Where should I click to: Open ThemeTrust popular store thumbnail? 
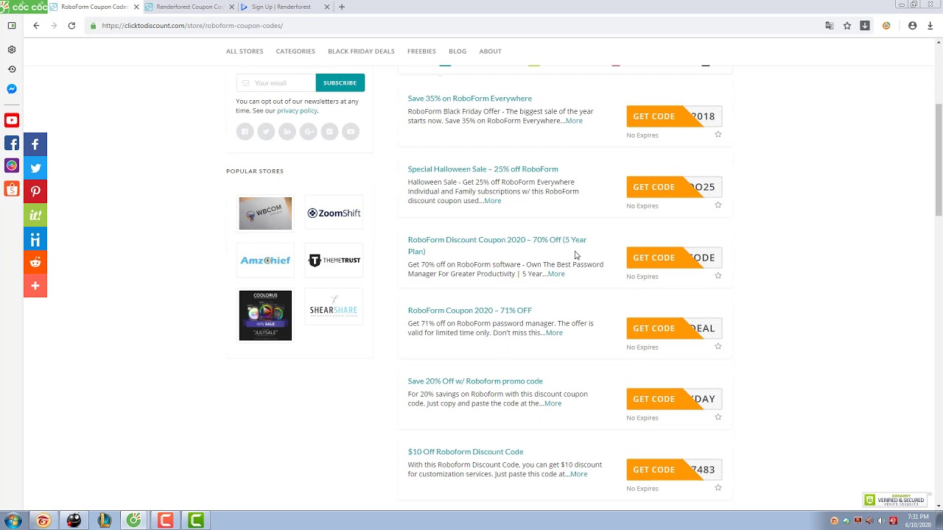[x=334, y=261]
